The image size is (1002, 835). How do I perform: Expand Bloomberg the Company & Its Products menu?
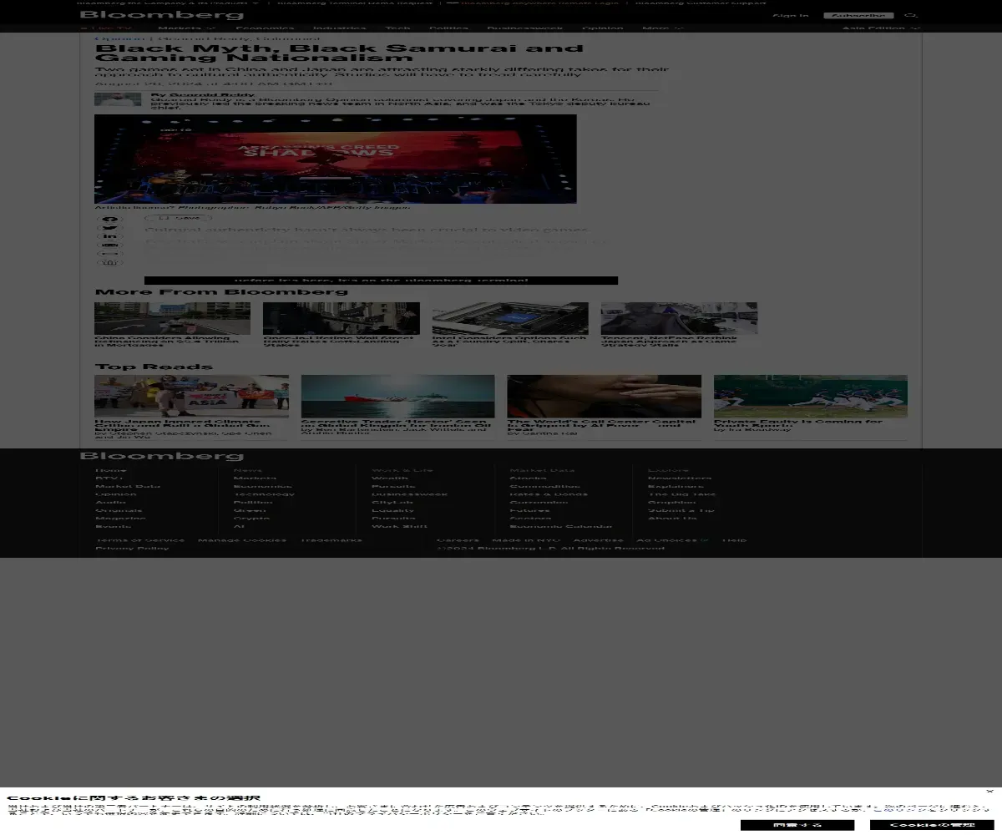tap(169, 3)
